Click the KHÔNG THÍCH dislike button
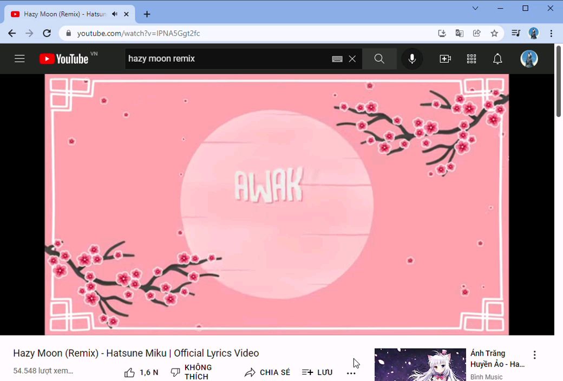Screen dimensions: 563x381 [x=192, y=372]
